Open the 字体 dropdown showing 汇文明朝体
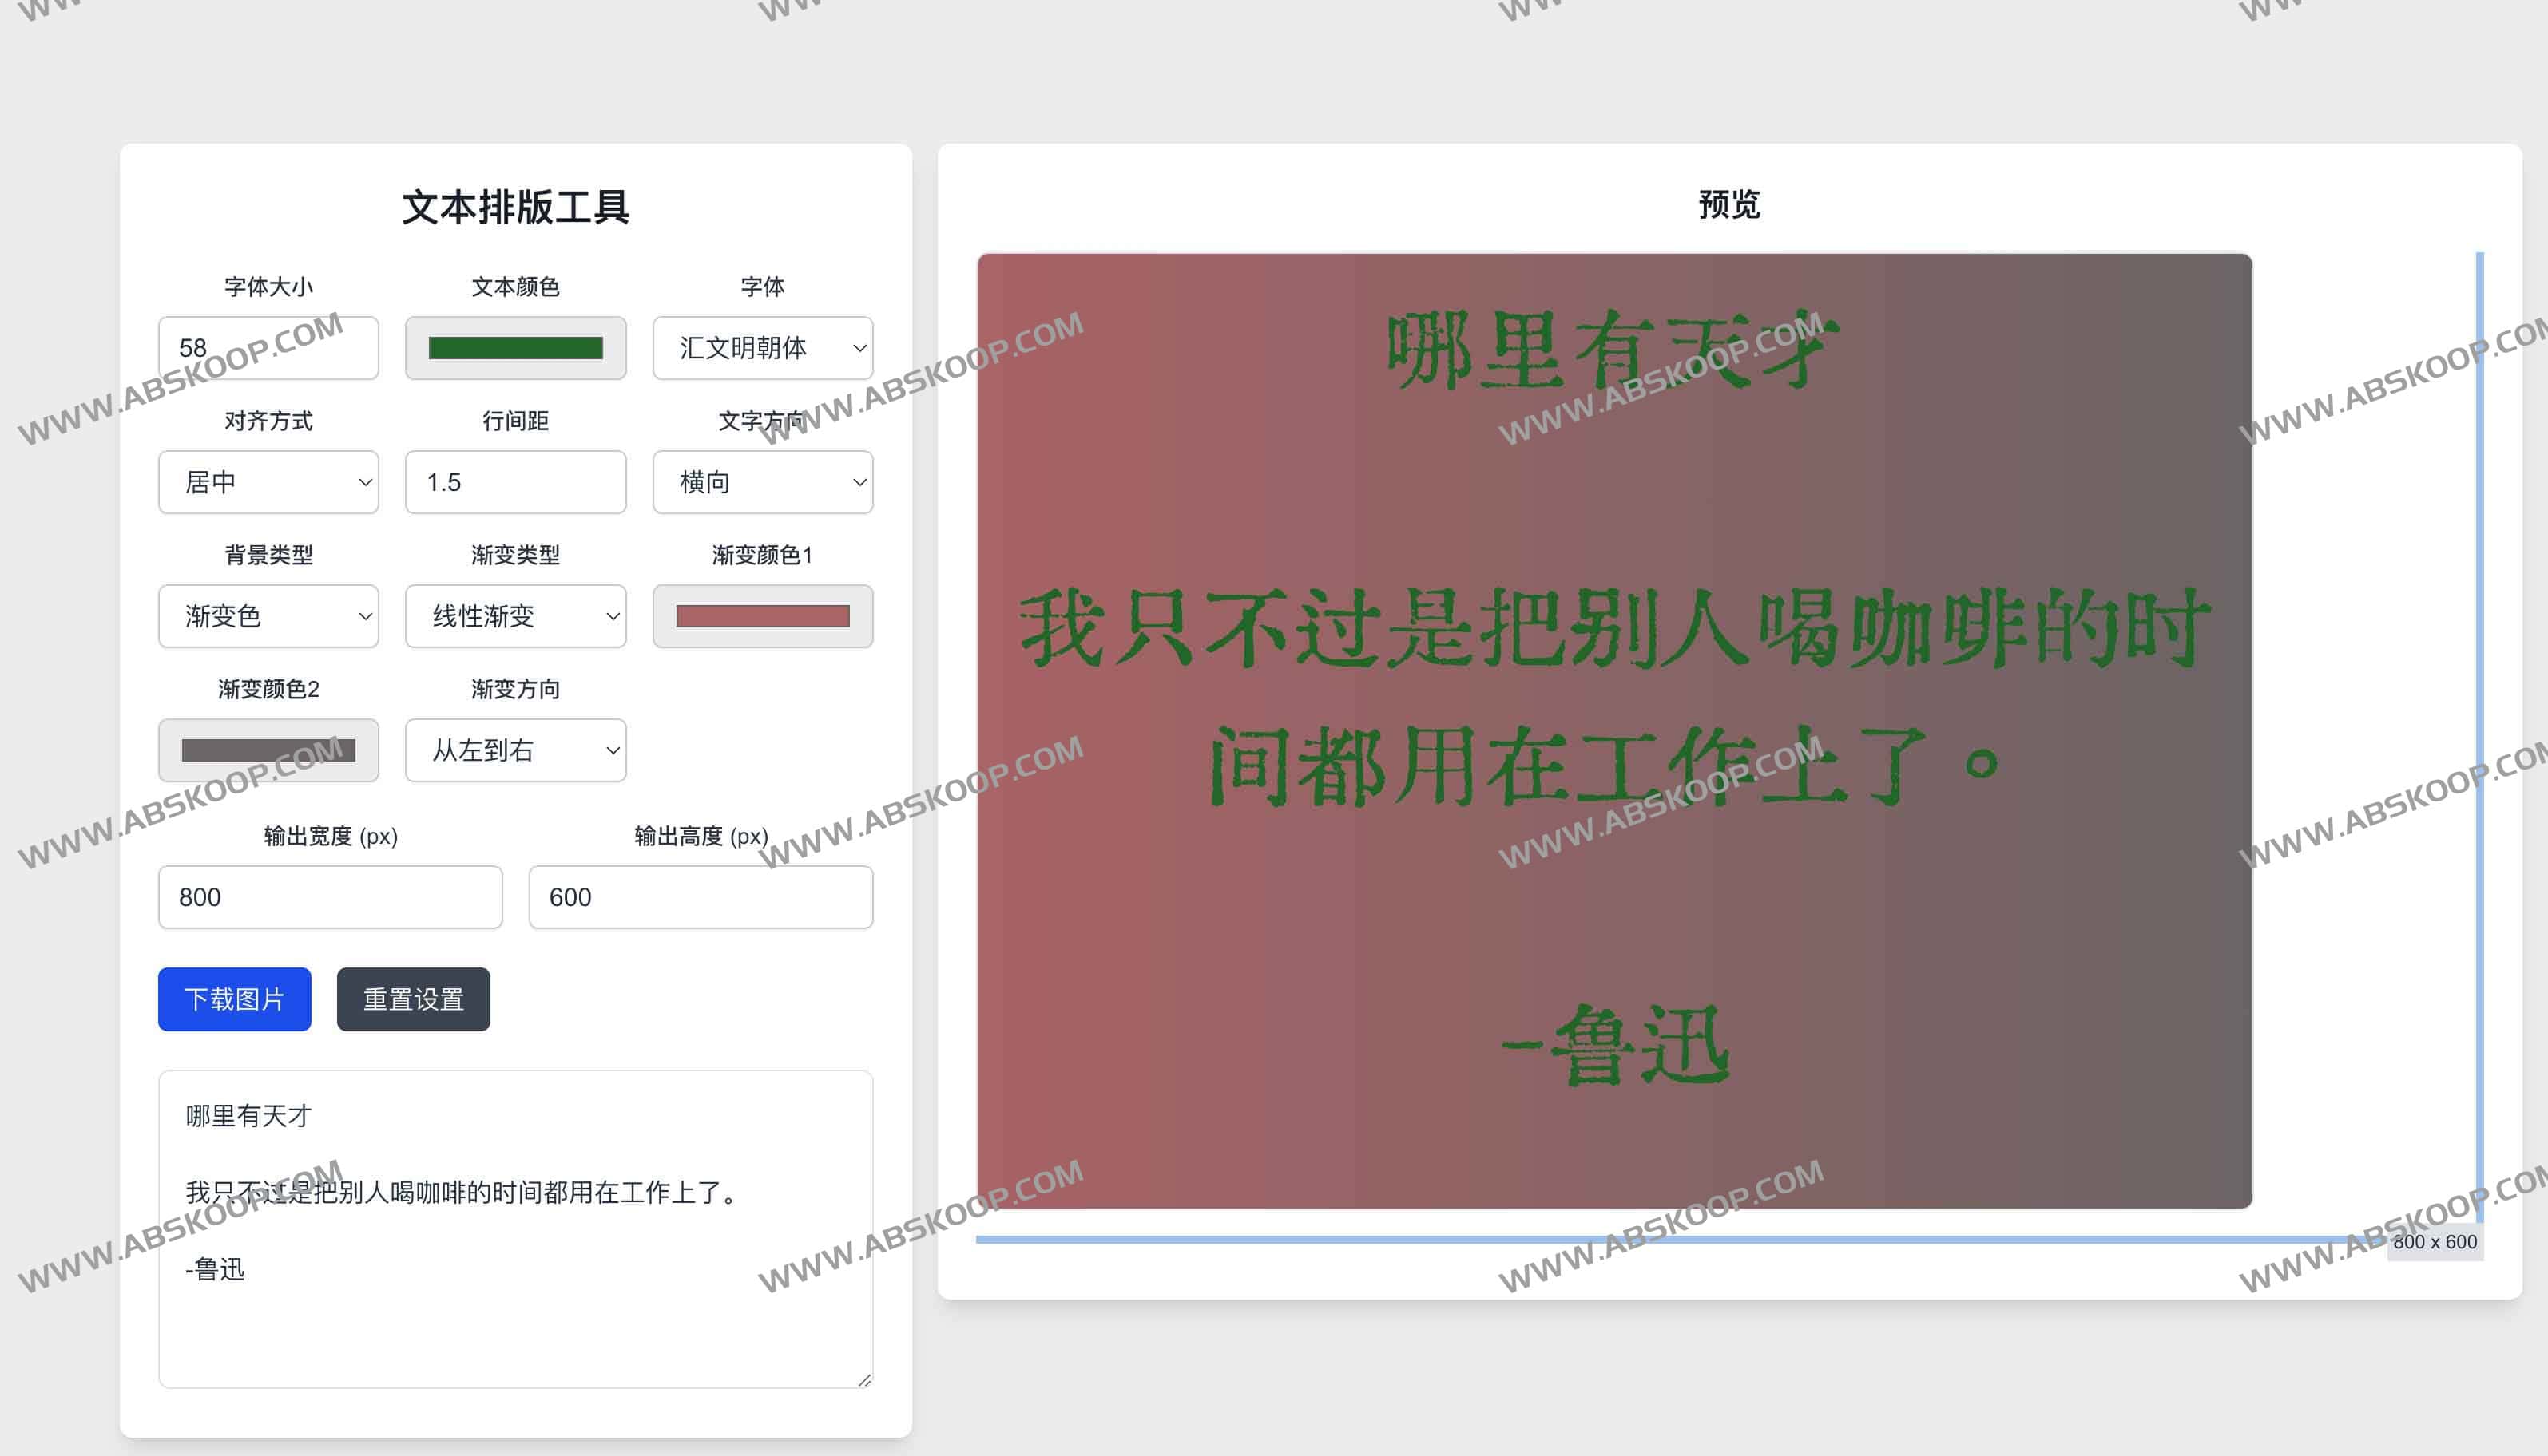Image resolution: width=2548 pixels, height=1456 pixels. [762, 348]
